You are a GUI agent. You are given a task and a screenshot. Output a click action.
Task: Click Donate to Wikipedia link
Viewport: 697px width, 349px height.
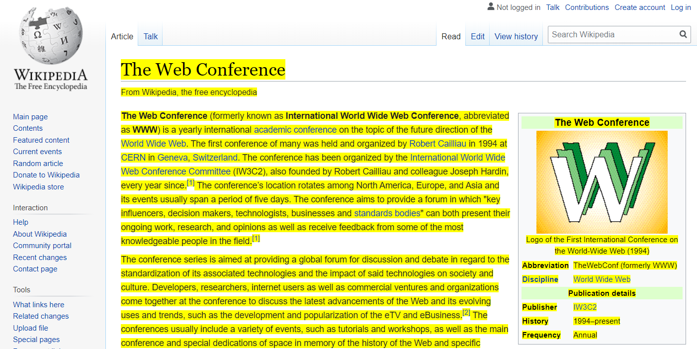(x=46, y=175)
